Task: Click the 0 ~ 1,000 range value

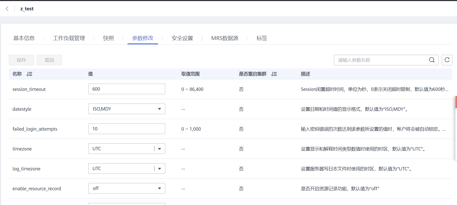Action: coord(191,129)
